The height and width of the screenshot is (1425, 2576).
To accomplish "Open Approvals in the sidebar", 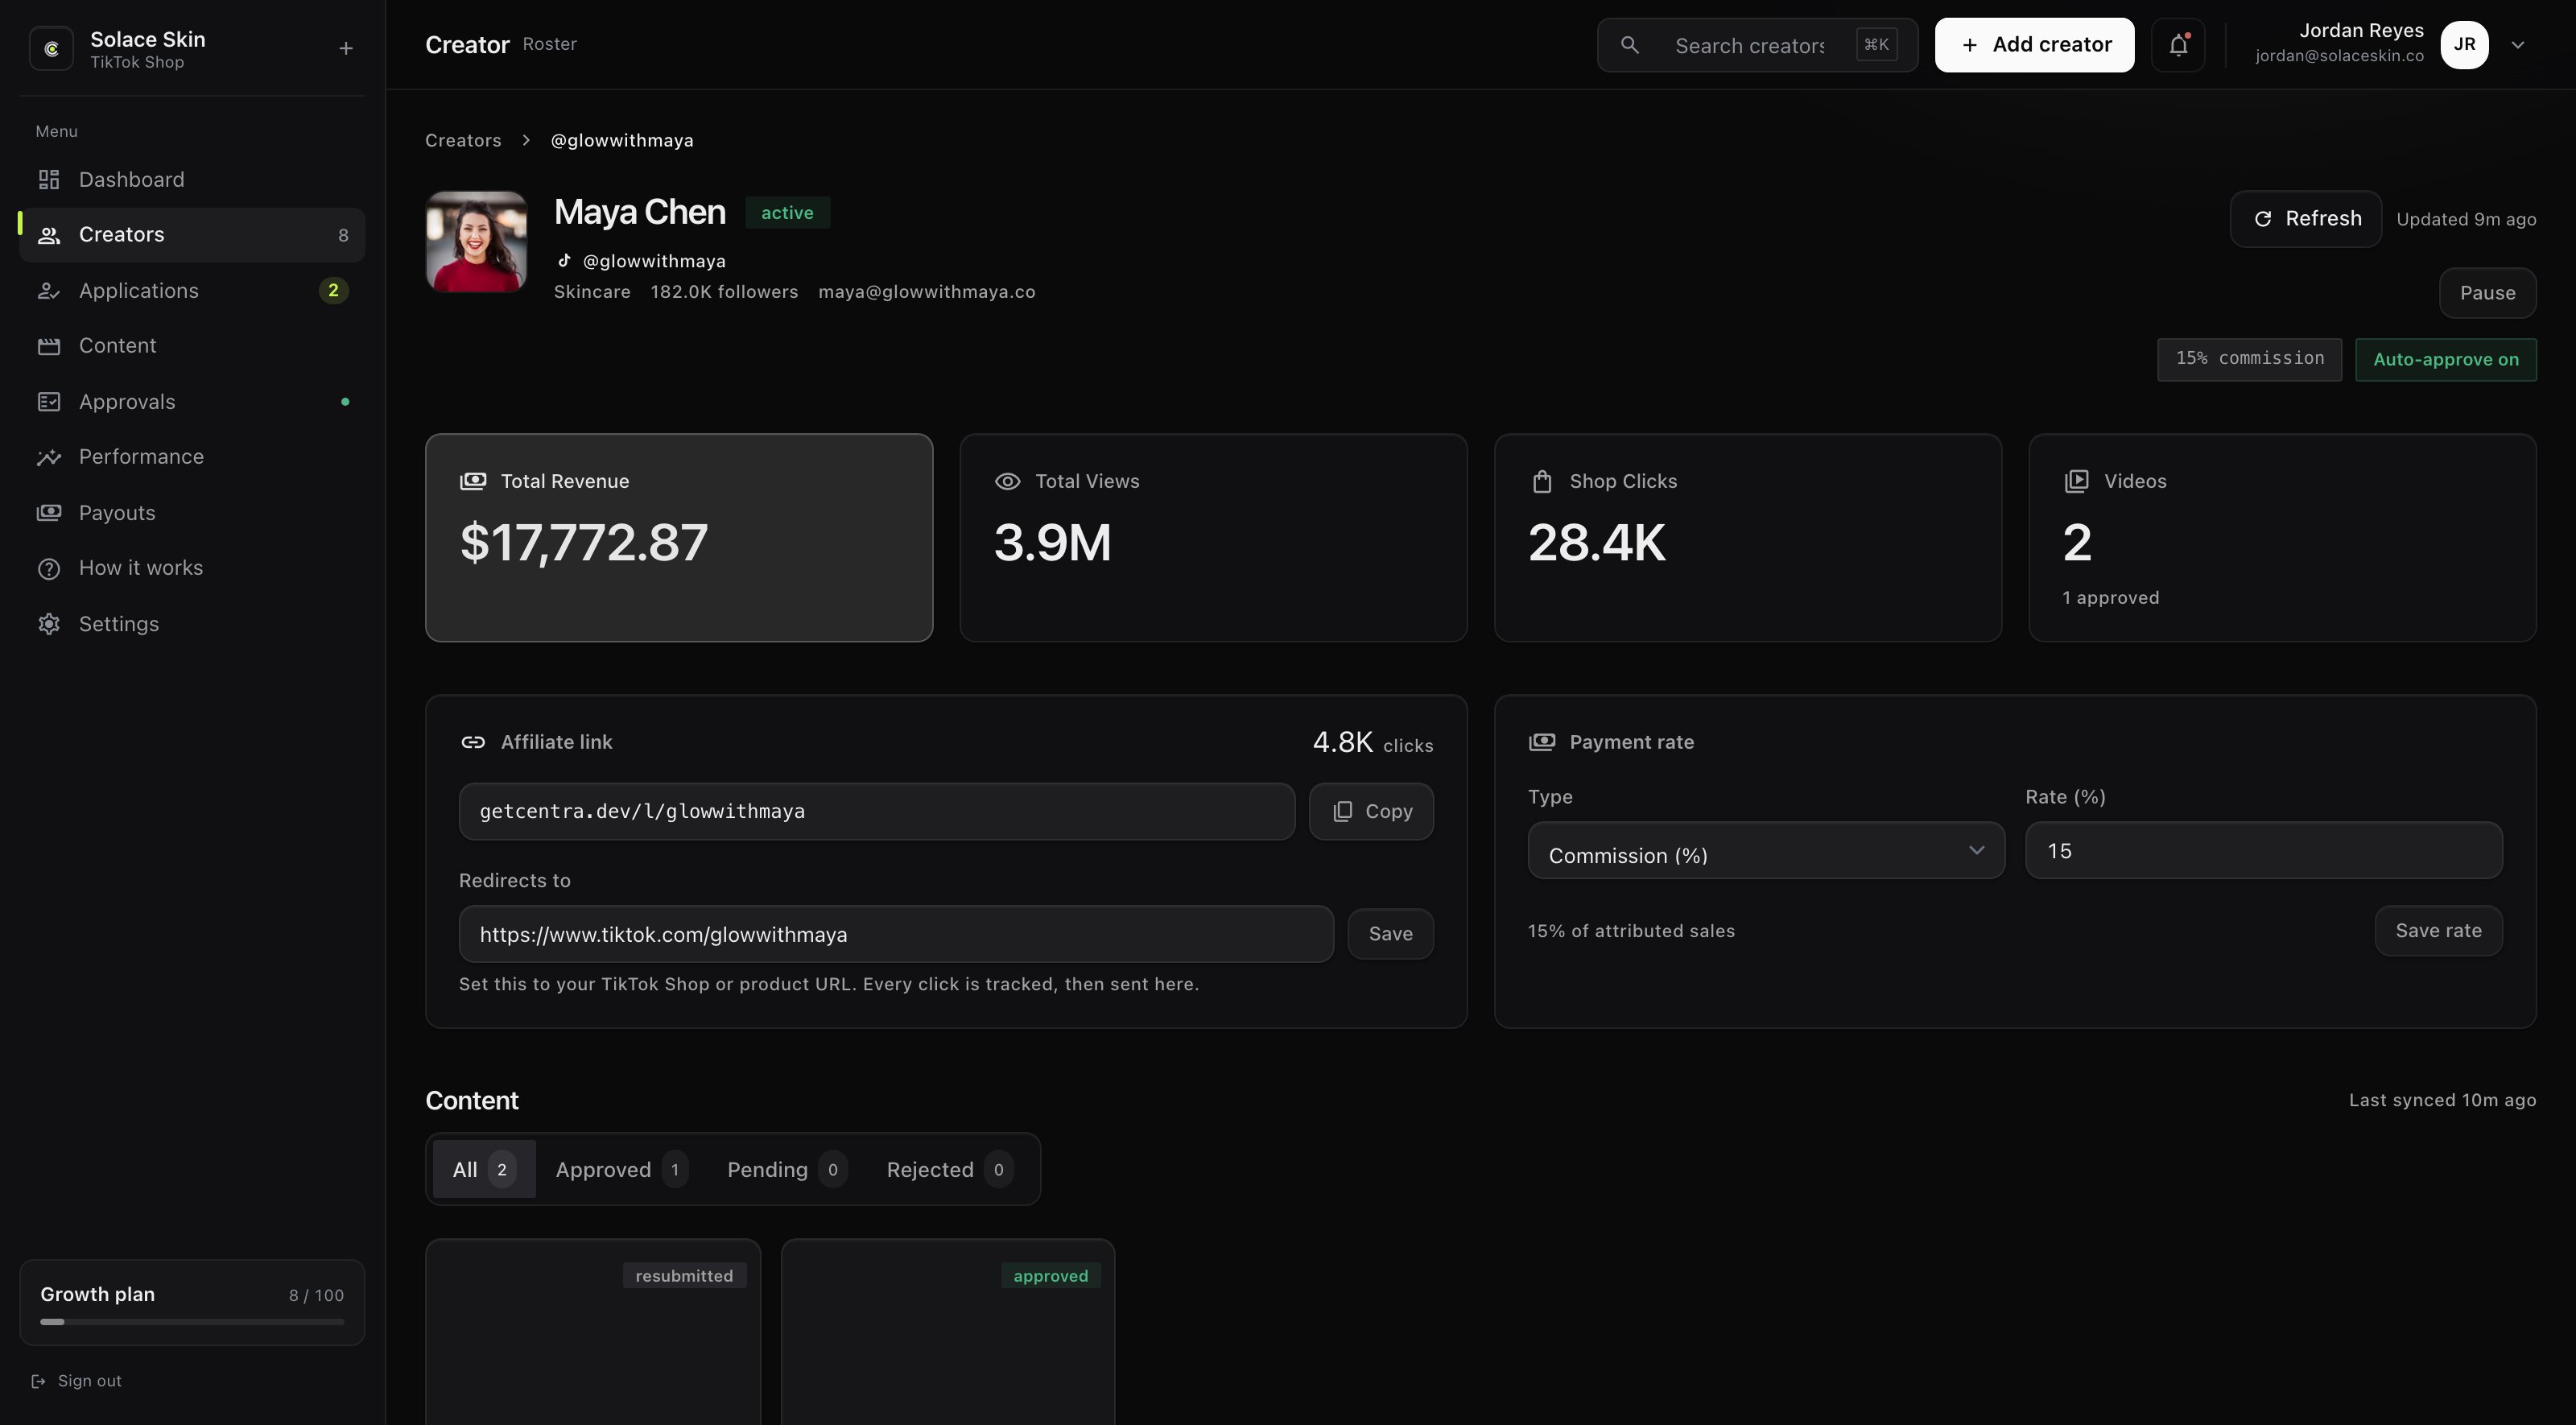I will (x=192, y=402).
